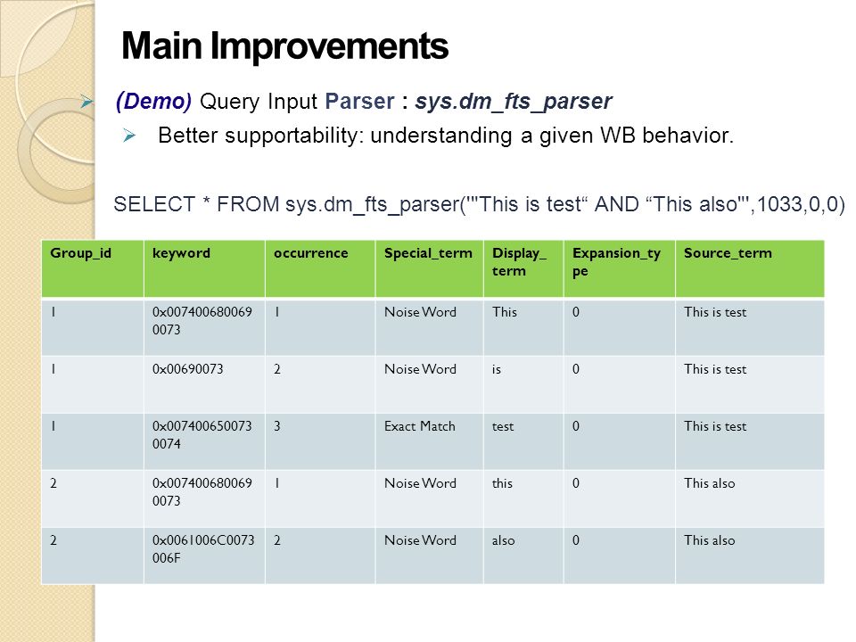856x642 pixels.
Task: Click the Main Improvements slide title
Action: (x=284, y=45)
